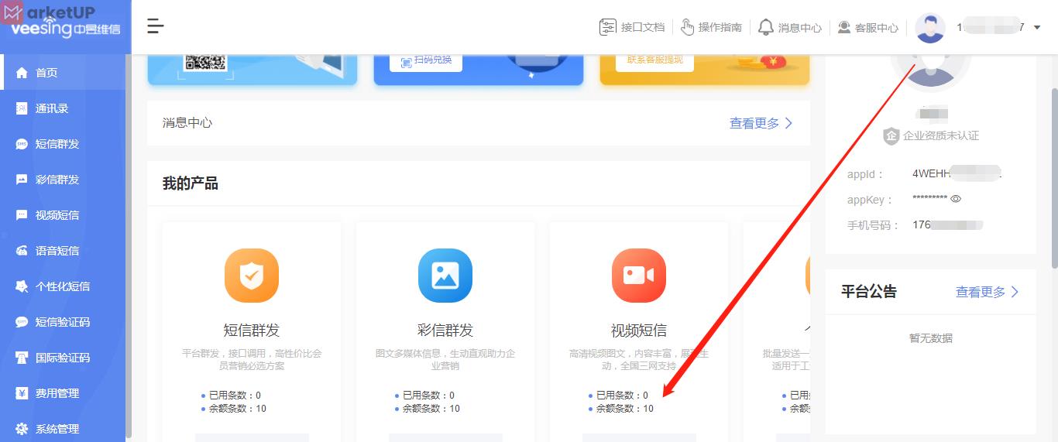Image resolution: width=1058 pixels, height=442 pixels.
Task: Go to 首页 in the sidebar
Action: point(63,73)
